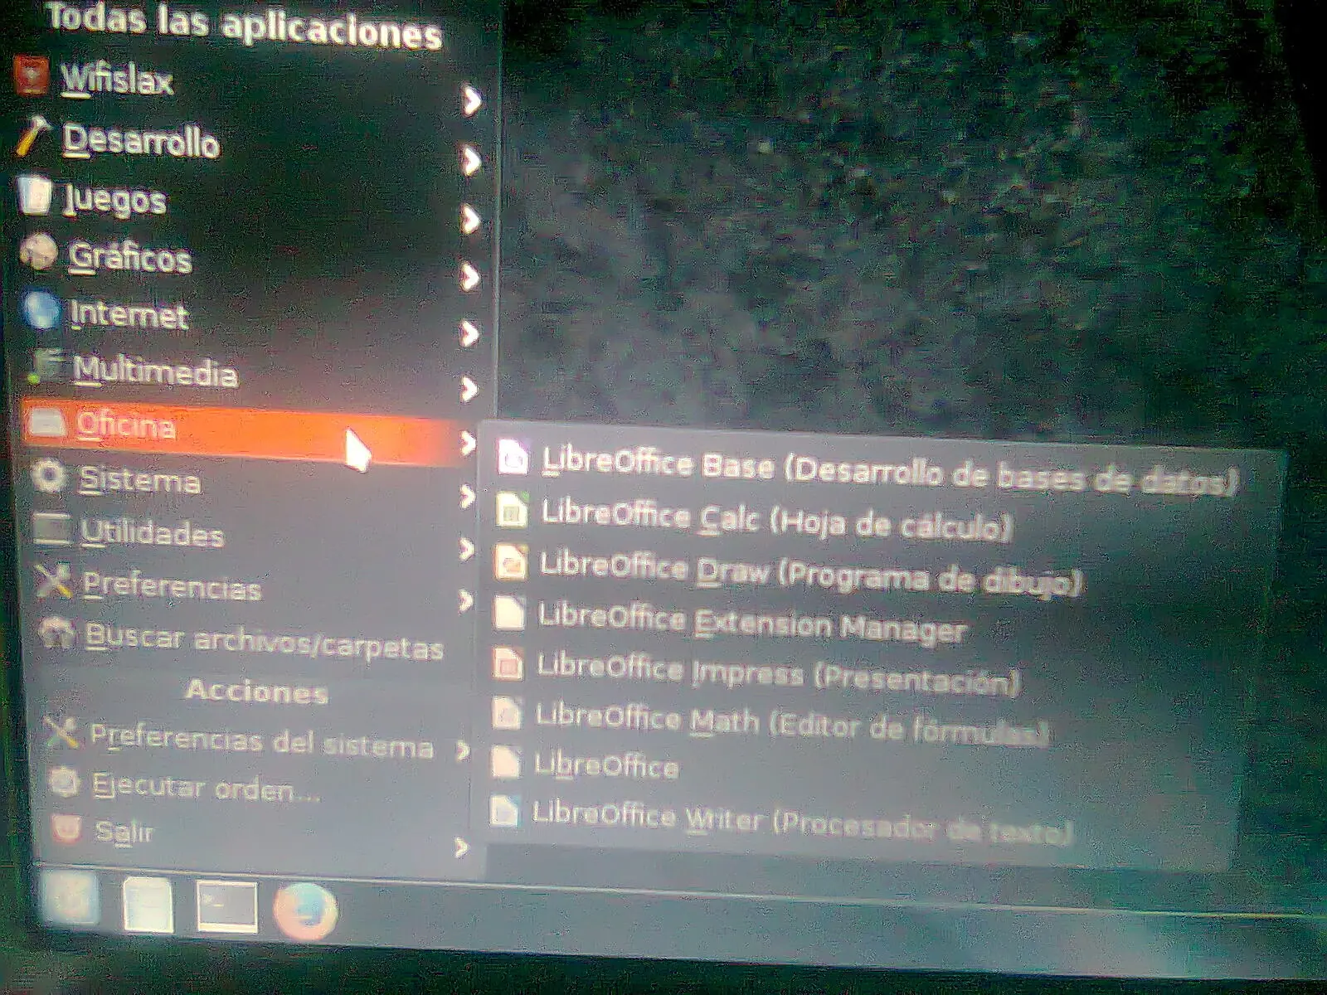Click the Gráficos palette icon
1327x995 pixels.
coord(38,252)
